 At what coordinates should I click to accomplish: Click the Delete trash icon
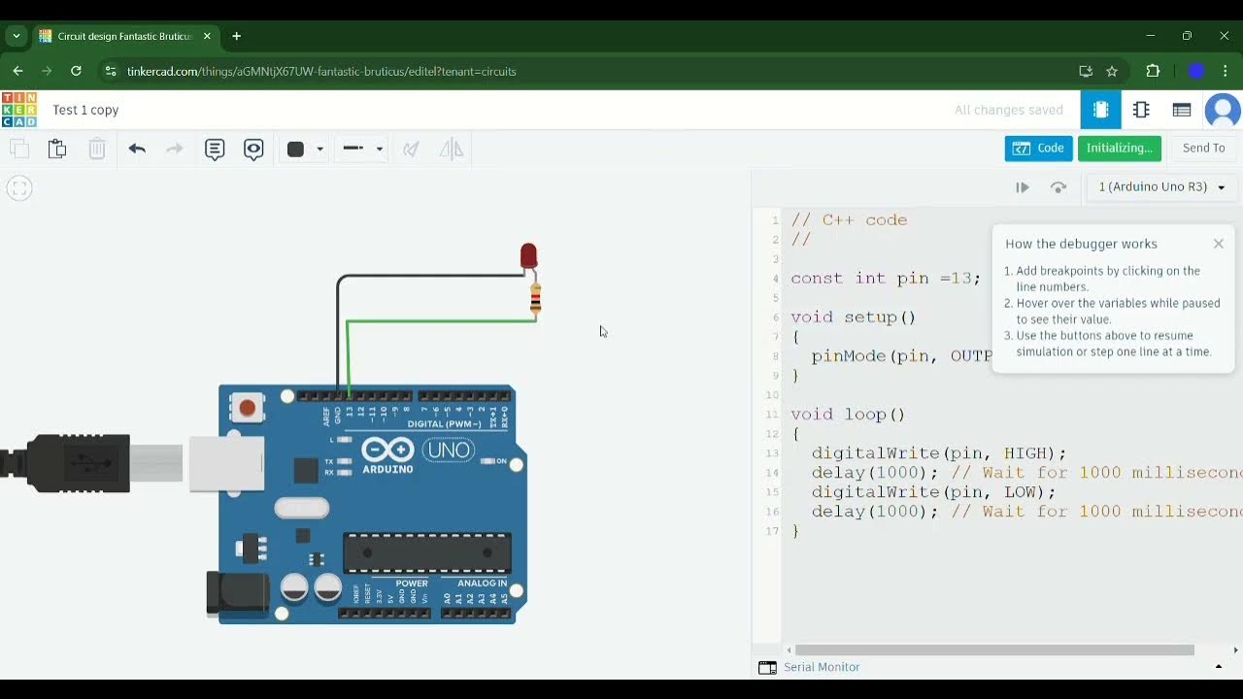[96, 149]
